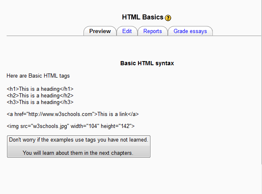Open the Edit tab
Image resolution: width=262 pixels, height=194 pixels.
(x=127, y=31)
